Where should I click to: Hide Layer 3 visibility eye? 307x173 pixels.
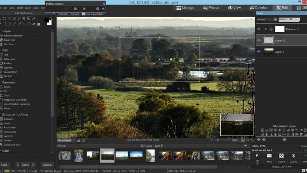259,40
